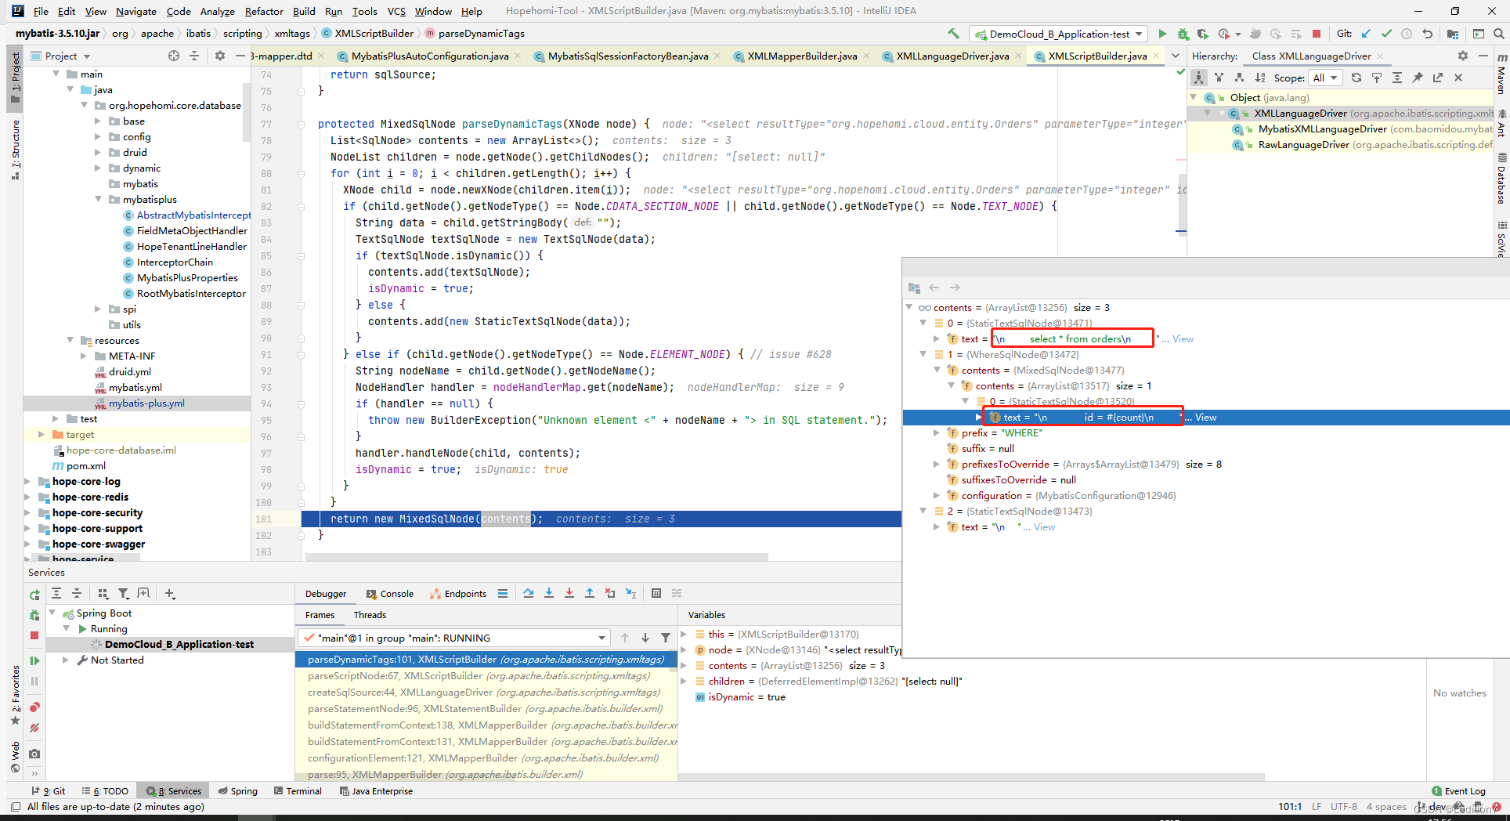Click Drop Frame icon in debugger

pyautogui.click(x=610, y=593)
